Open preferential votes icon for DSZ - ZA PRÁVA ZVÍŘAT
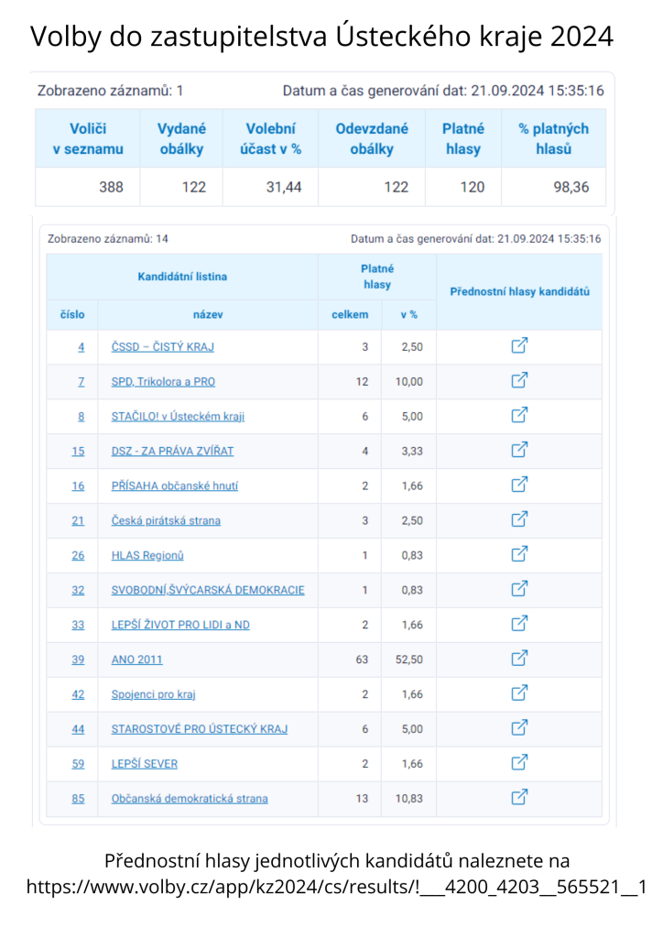Viewport: 663px width, 938px height. pos(519,450)
